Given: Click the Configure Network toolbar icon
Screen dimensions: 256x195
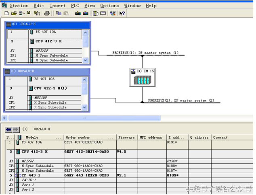Looking at the screenshot, I should click(113, 13).
